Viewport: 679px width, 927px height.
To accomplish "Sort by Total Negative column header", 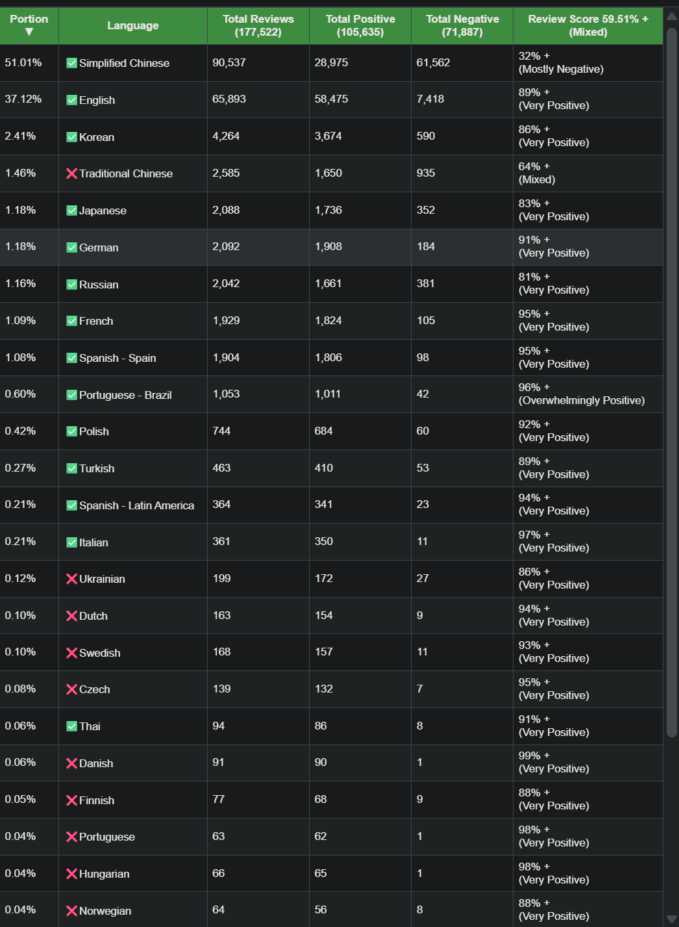I will (462, 25).
